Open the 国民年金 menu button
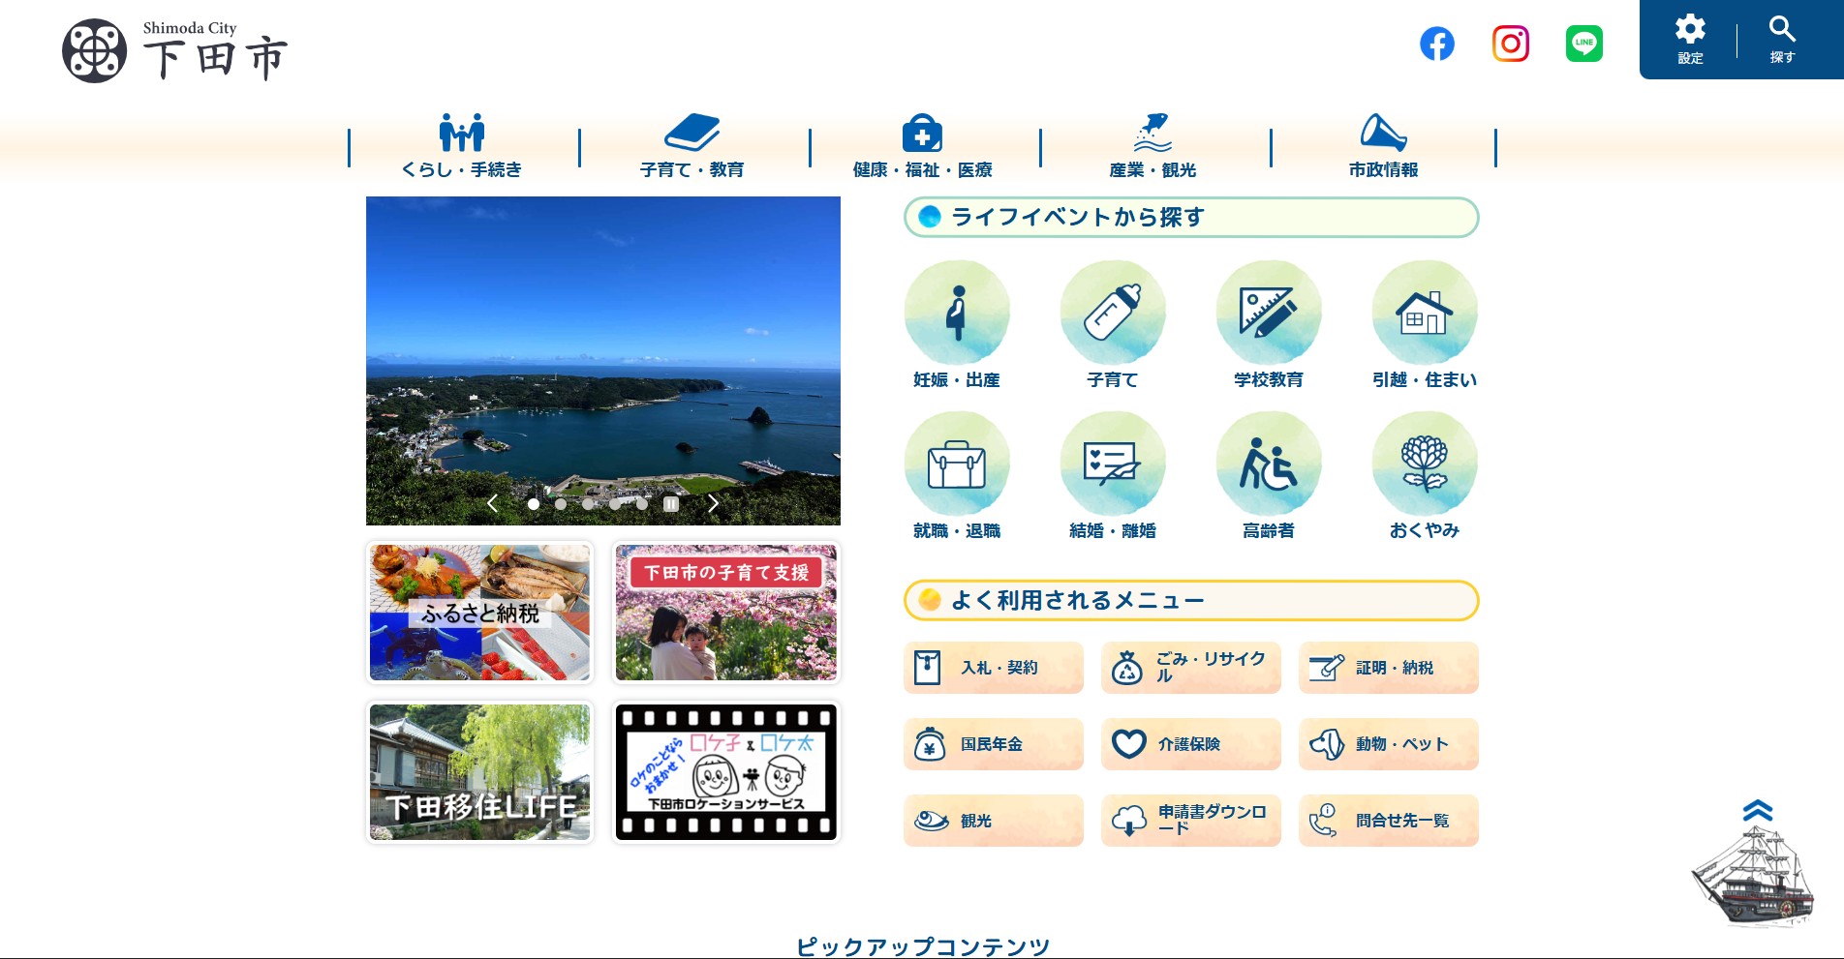 click(x=994, y=744)
